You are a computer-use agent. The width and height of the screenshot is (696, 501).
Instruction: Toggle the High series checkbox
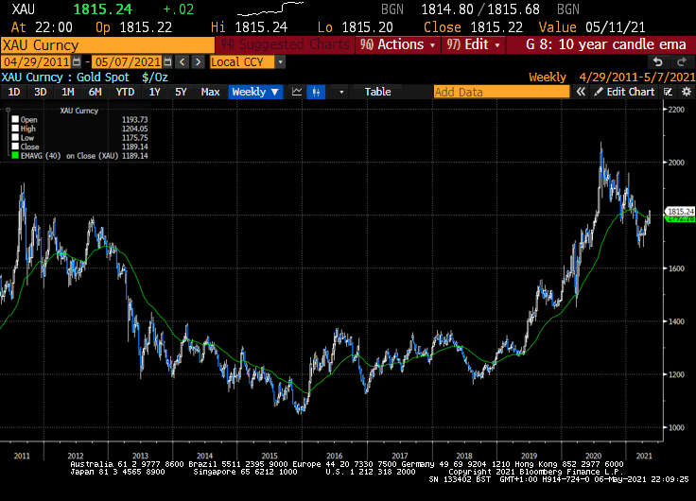coord(15,129)
